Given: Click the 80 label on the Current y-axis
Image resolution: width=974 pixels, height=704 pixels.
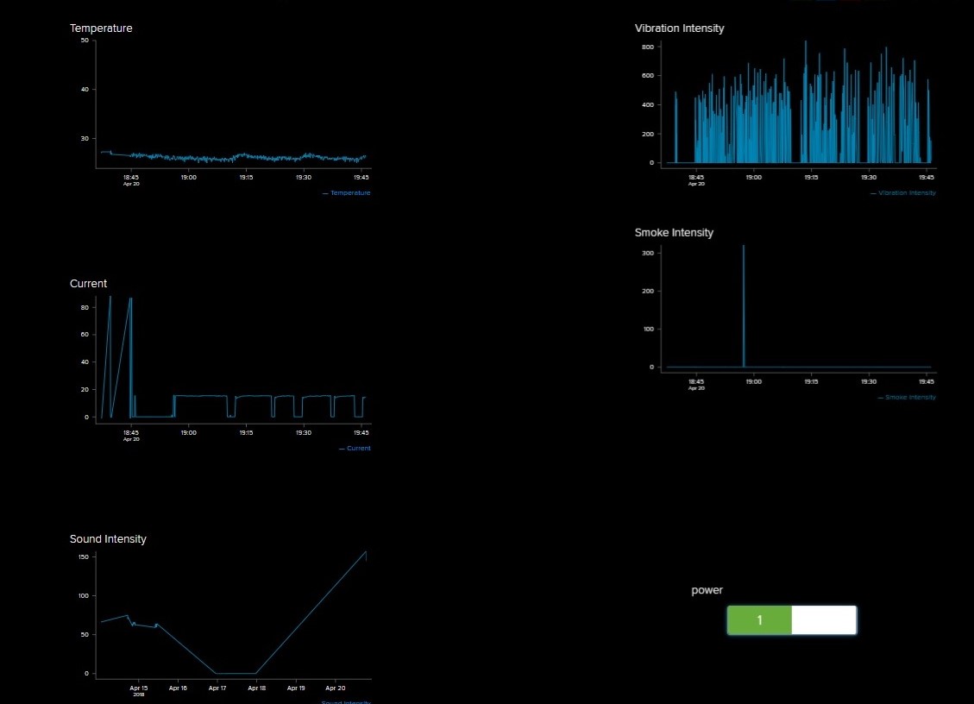Looking at the screenshot, I should click(85, 307).
